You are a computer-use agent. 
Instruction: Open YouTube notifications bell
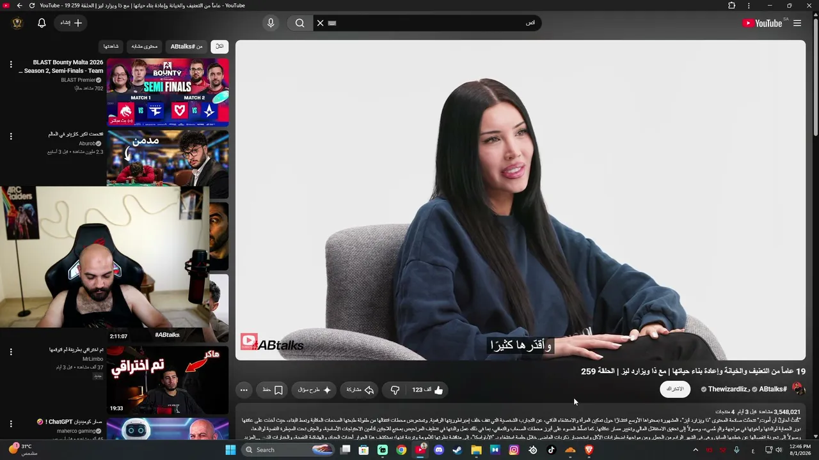click(42, 23)
